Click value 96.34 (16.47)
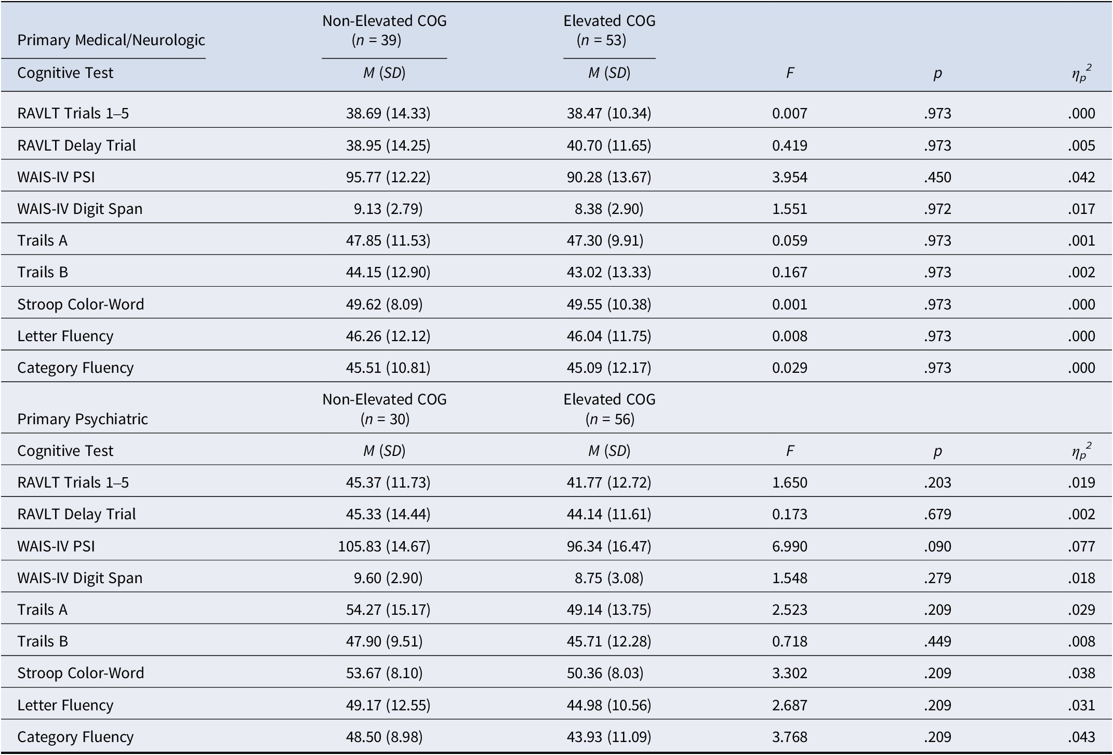The image size is (1113, 755). (609, 546)
